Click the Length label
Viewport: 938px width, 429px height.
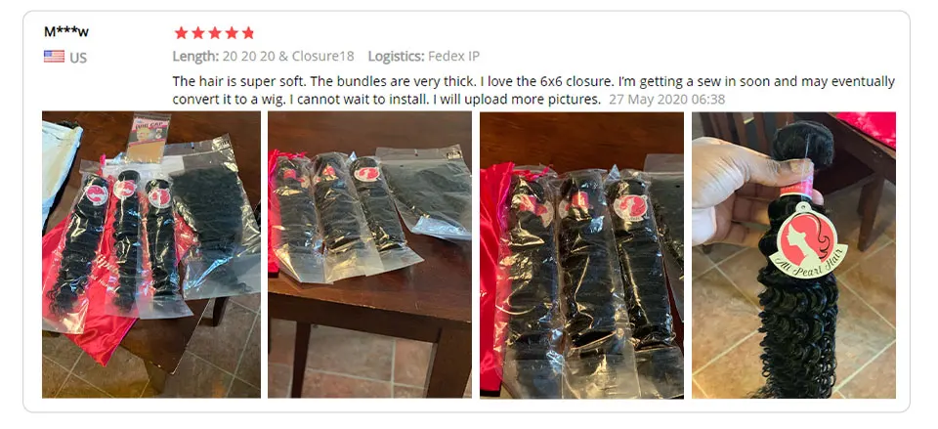195,57
